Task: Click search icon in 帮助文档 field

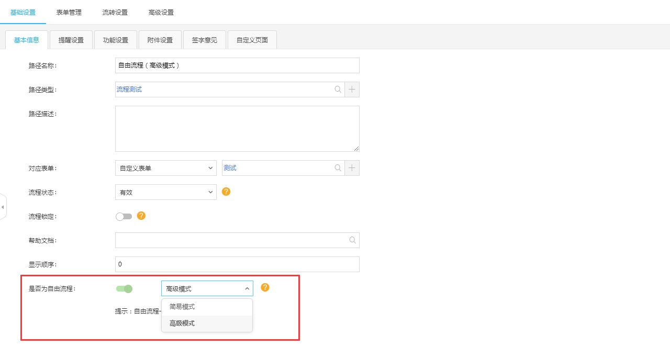Action: tap(353, 240)
